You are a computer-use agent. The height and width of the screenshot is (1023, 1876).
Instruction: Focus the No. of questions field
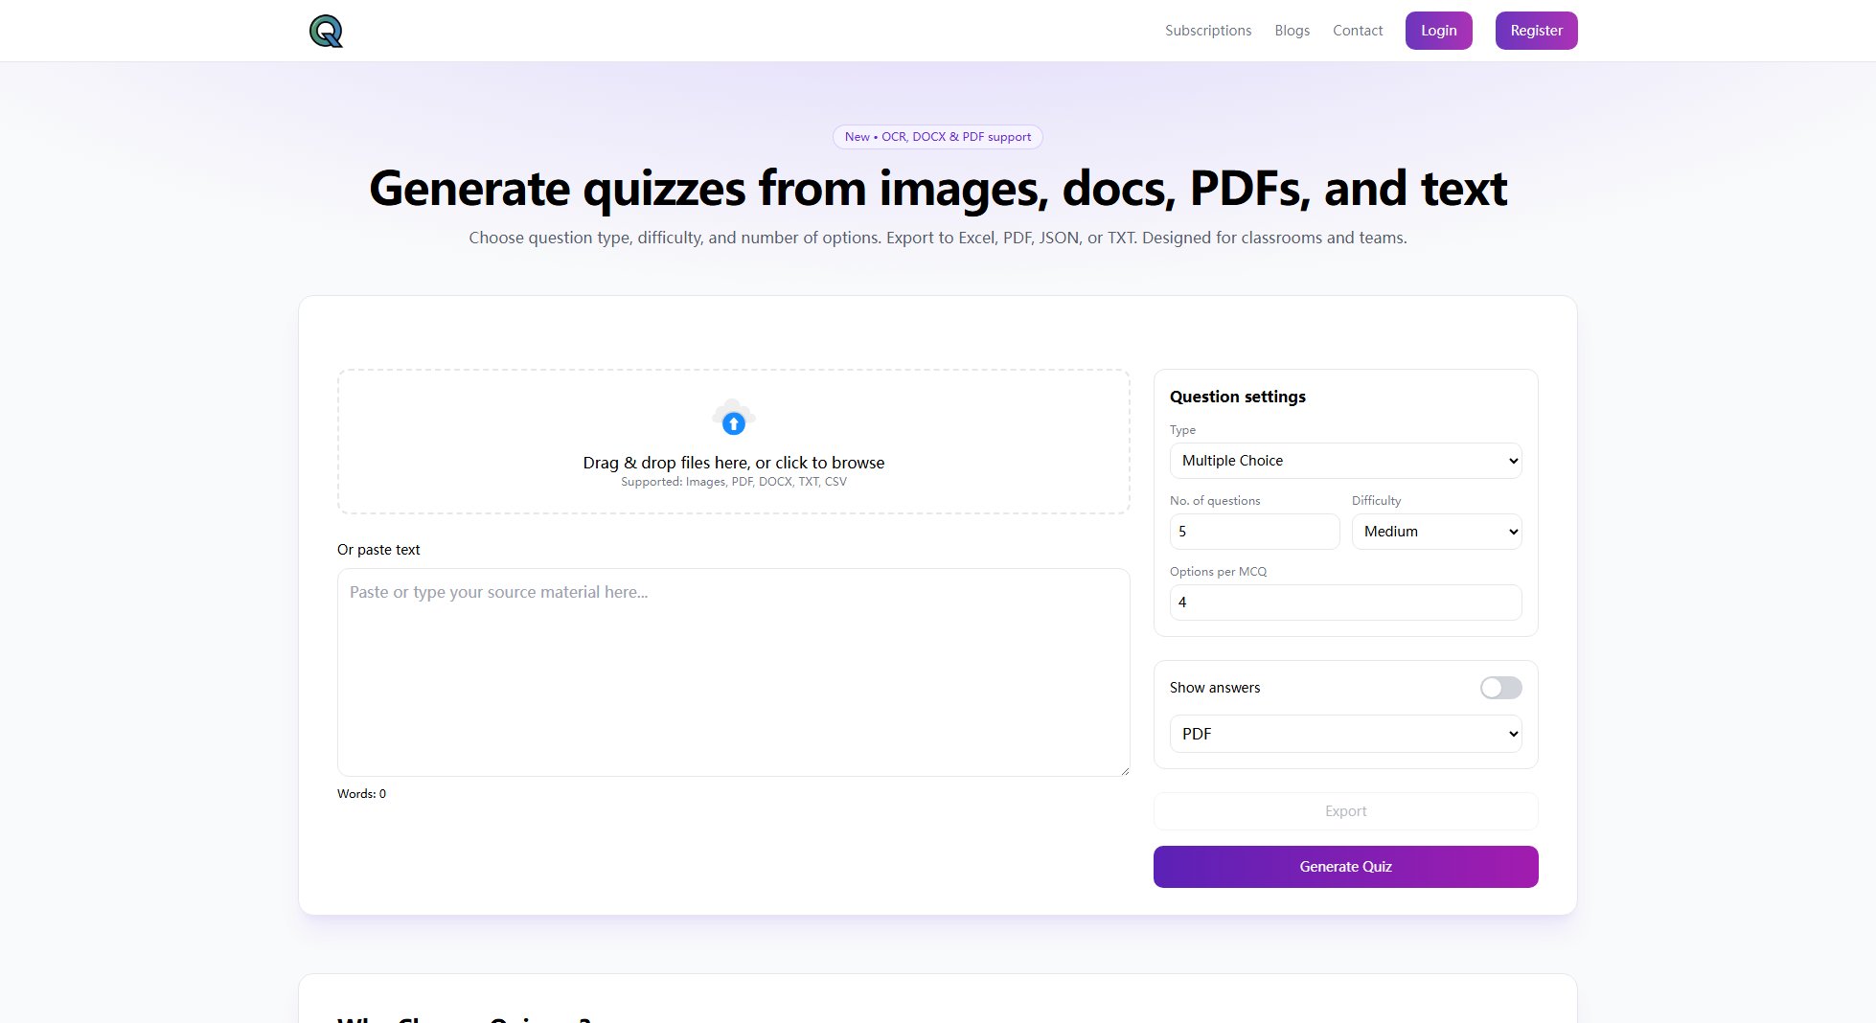pyautogui.click(x=1254, y=532)
